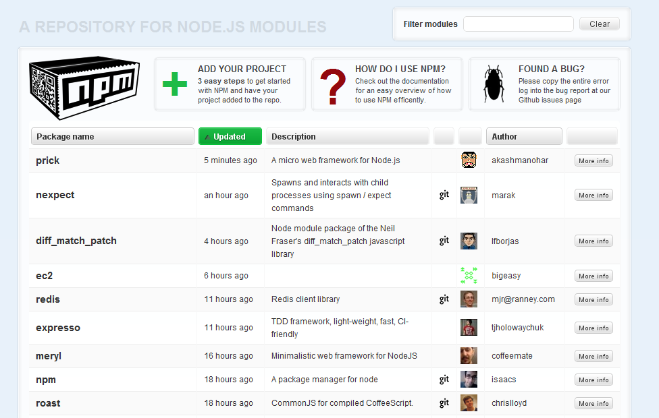Click the git icon for redis
Image resolution: width=659 pixels, height=418 pixels.
[x=444, y=299]
